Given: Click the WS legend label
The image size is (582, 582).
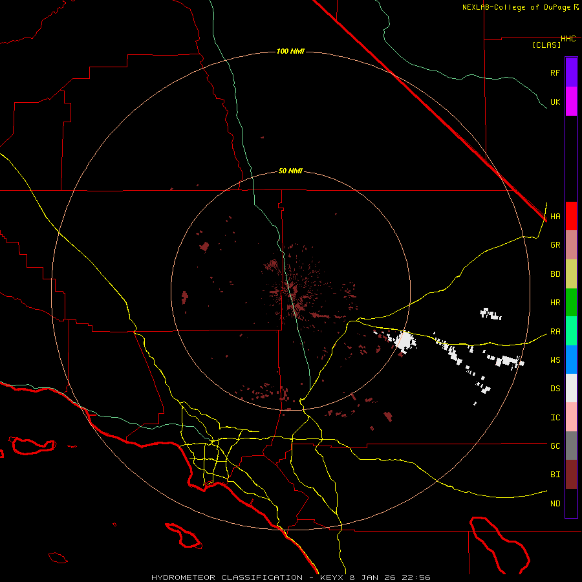Looking at the screenshot, I should coord(555,360).
